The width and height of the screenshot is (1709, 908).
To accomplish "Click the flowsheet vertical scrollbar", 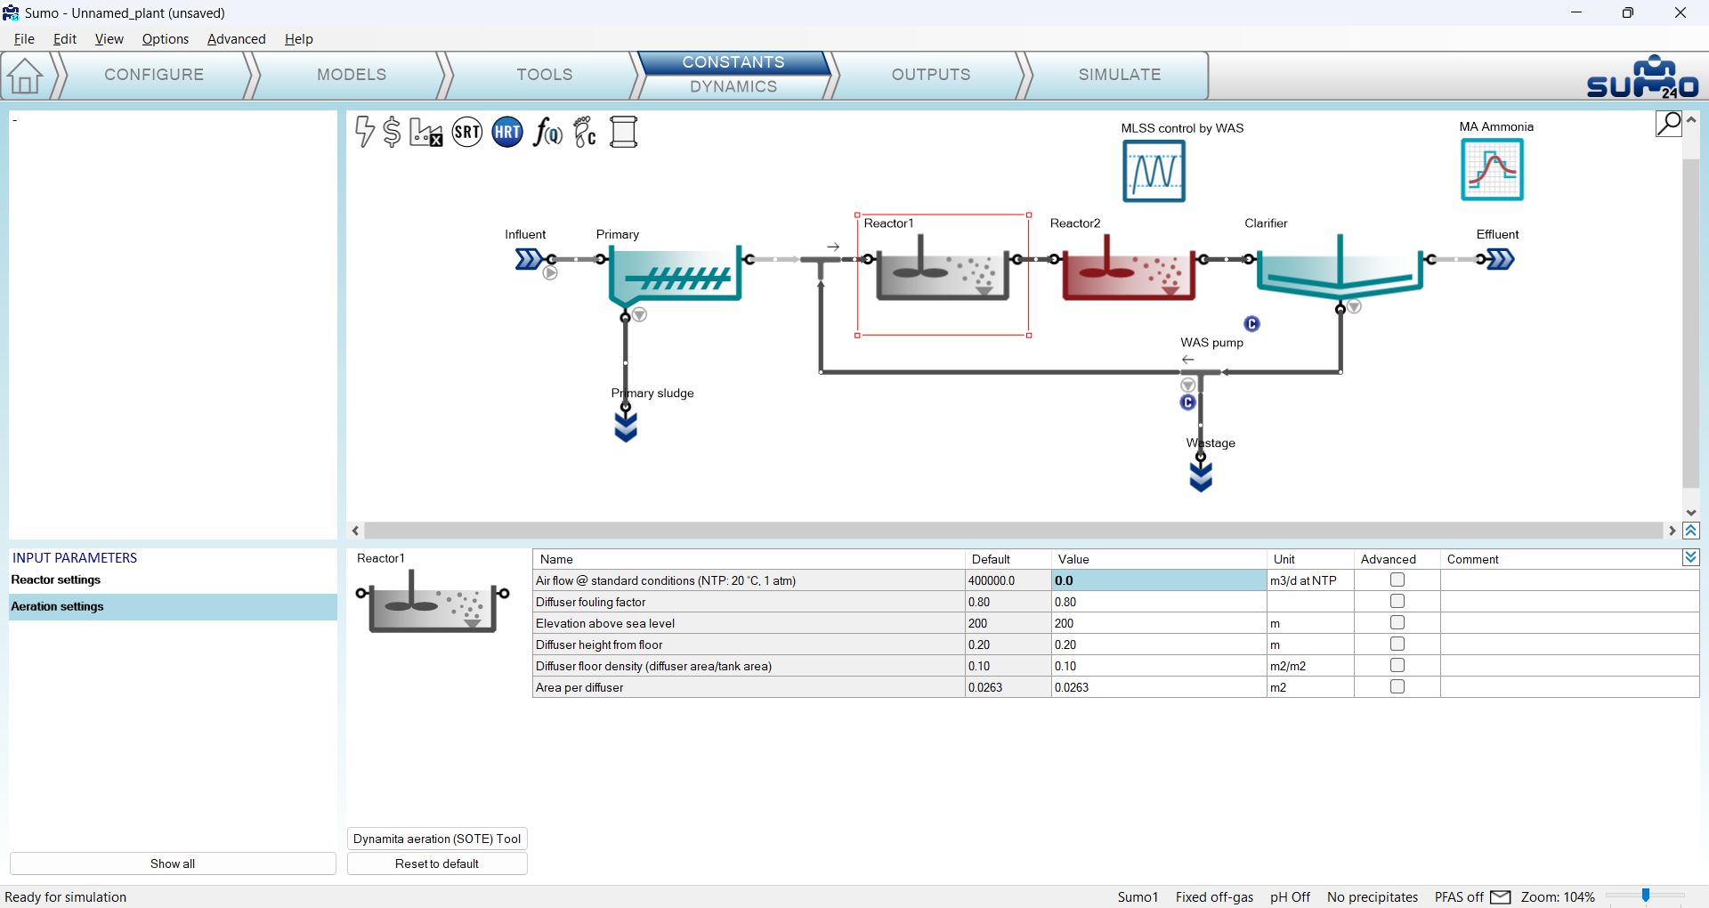I will coord(1691,324).
